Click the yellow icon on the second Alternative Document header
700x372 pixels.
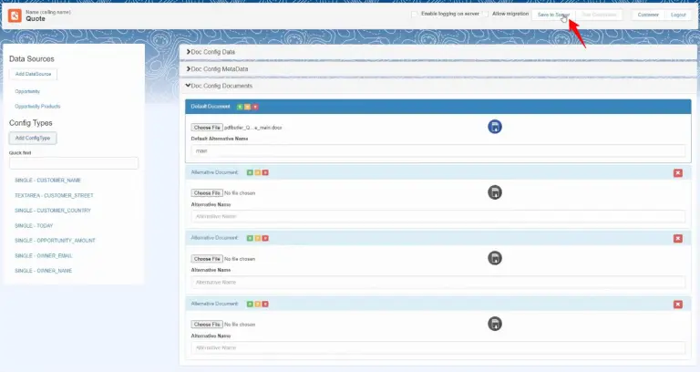[x=258, y=238]
